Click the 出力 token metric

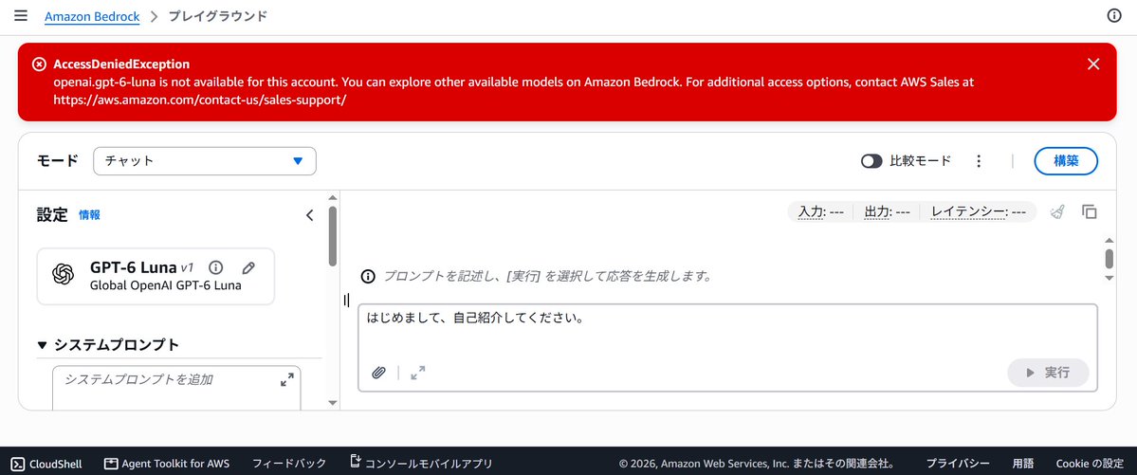pos(887,211)
